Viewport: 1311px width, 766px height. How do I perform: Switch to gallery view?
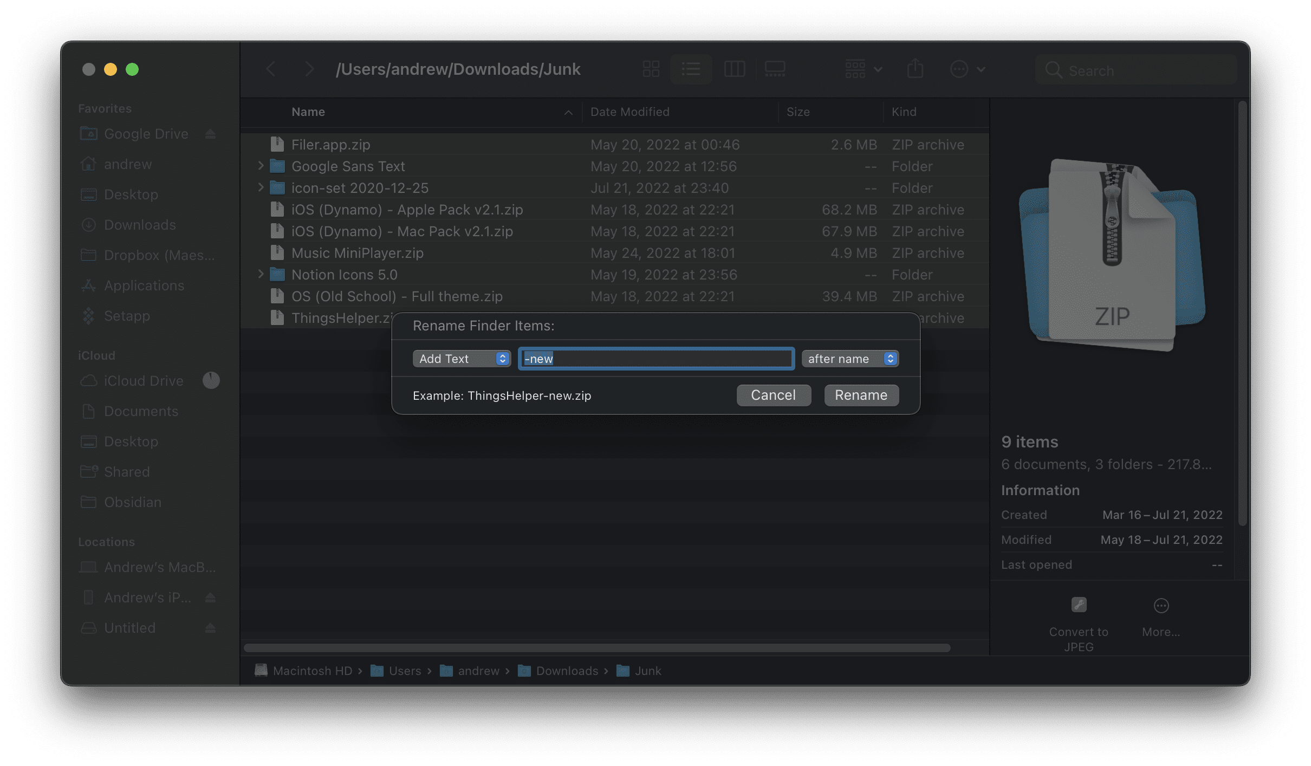(x=775, y=69)
